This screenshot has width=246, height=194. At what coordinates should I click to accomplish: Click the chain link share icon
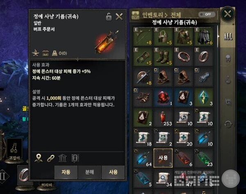51,158
